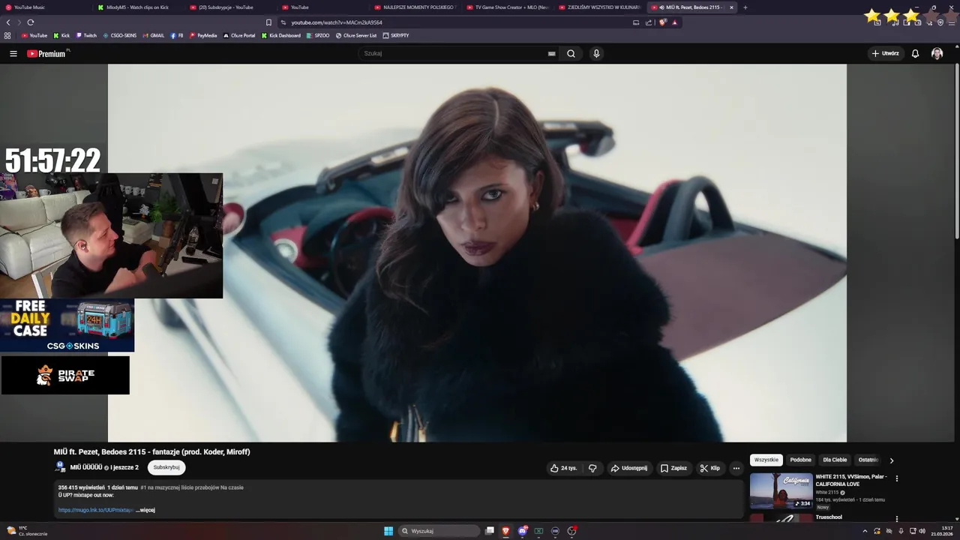Open Brave Rewards triangle icon
This screenshot has width=960, height=540.
[674, 22]
